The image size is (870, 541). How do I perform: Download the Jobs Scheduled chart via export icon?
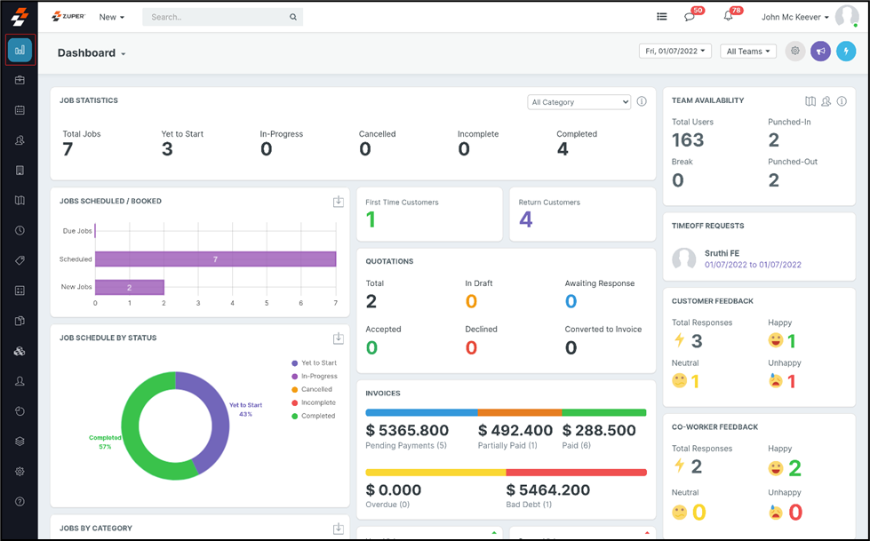339,202
